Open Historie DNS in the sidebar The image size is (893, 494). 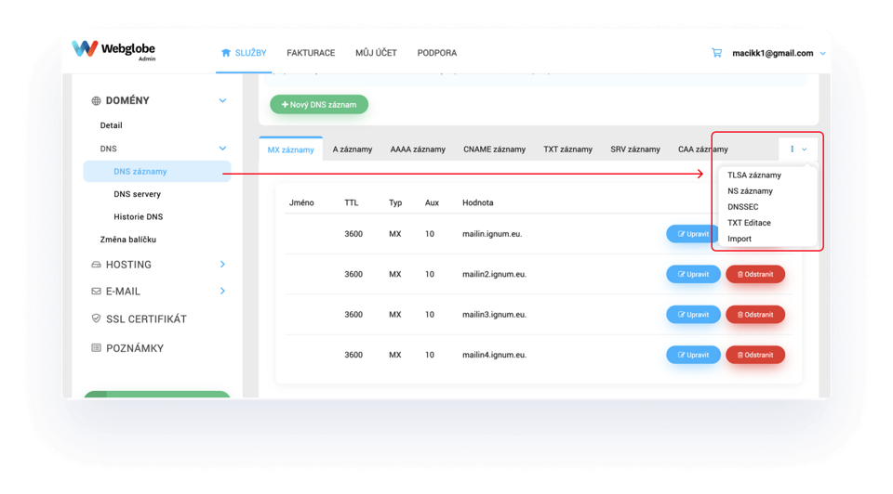(x=139, y=216)
